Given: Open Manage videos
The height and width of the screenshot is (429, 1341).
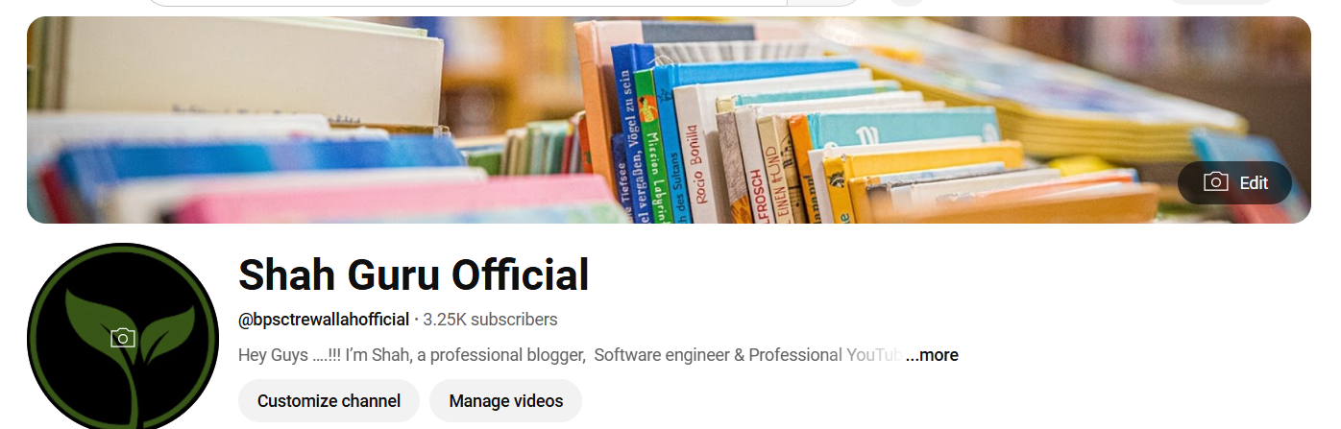Looking at the screenshot, I should coord(505,401).
